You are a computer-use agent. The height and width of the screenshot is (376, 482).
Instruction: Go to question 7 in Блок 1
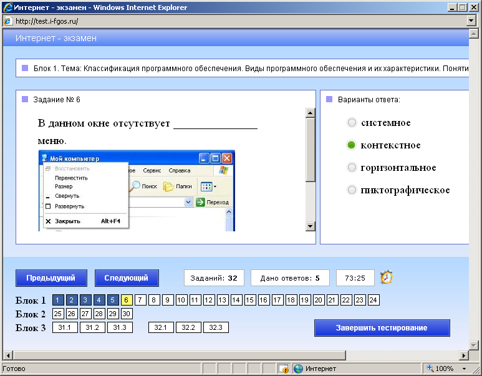(140, 300)
